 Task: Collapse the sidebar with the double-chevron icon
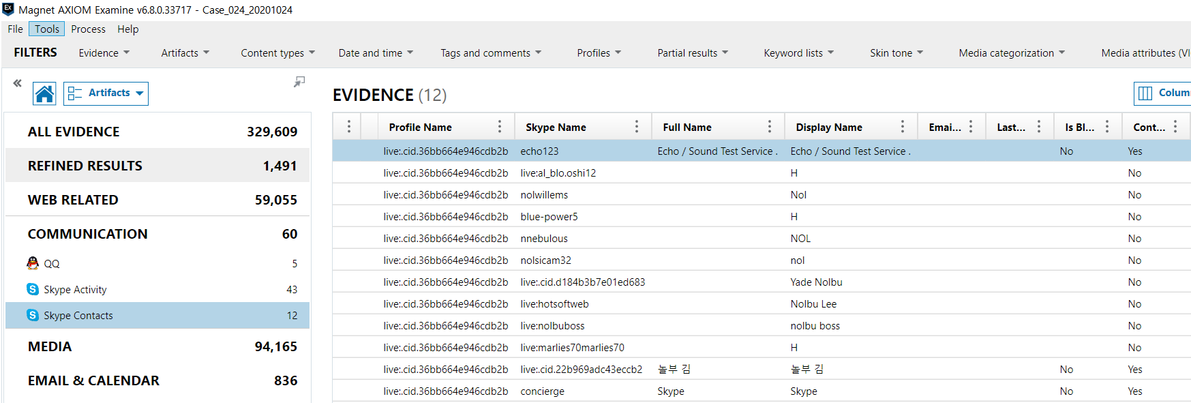click(x=17, y=83)
